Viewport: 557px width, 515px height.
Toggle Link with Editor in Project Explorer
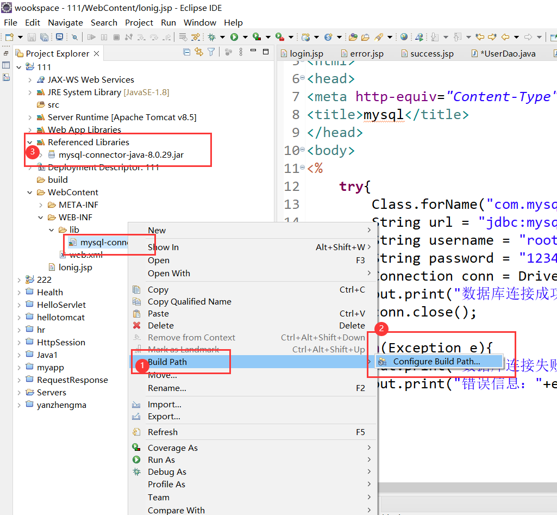pos(199,52)
